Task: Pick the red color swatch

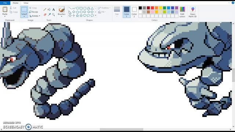Action: click(152, 8)
